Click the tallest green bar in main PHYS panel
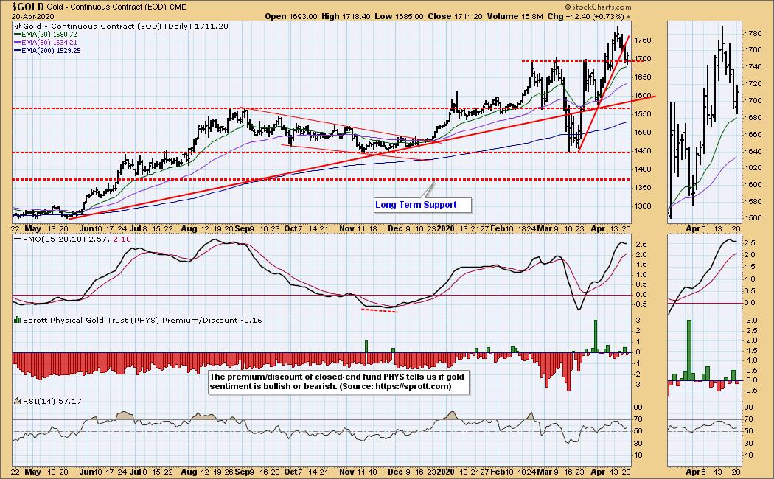The height and width of the screenshot is (479, 774). coord(596,337)
